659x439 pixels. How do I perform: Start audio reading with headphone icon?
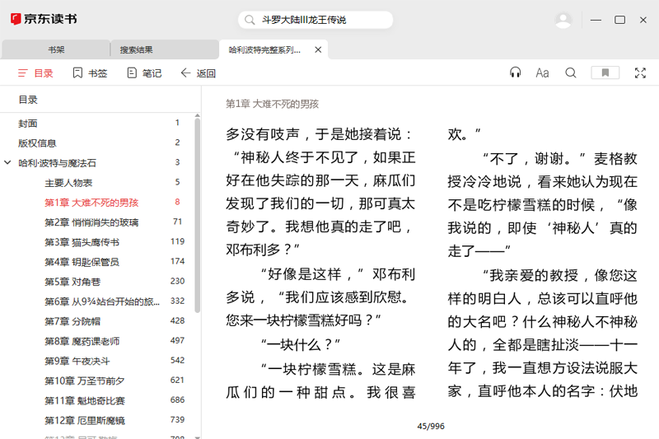pos(516,73)
